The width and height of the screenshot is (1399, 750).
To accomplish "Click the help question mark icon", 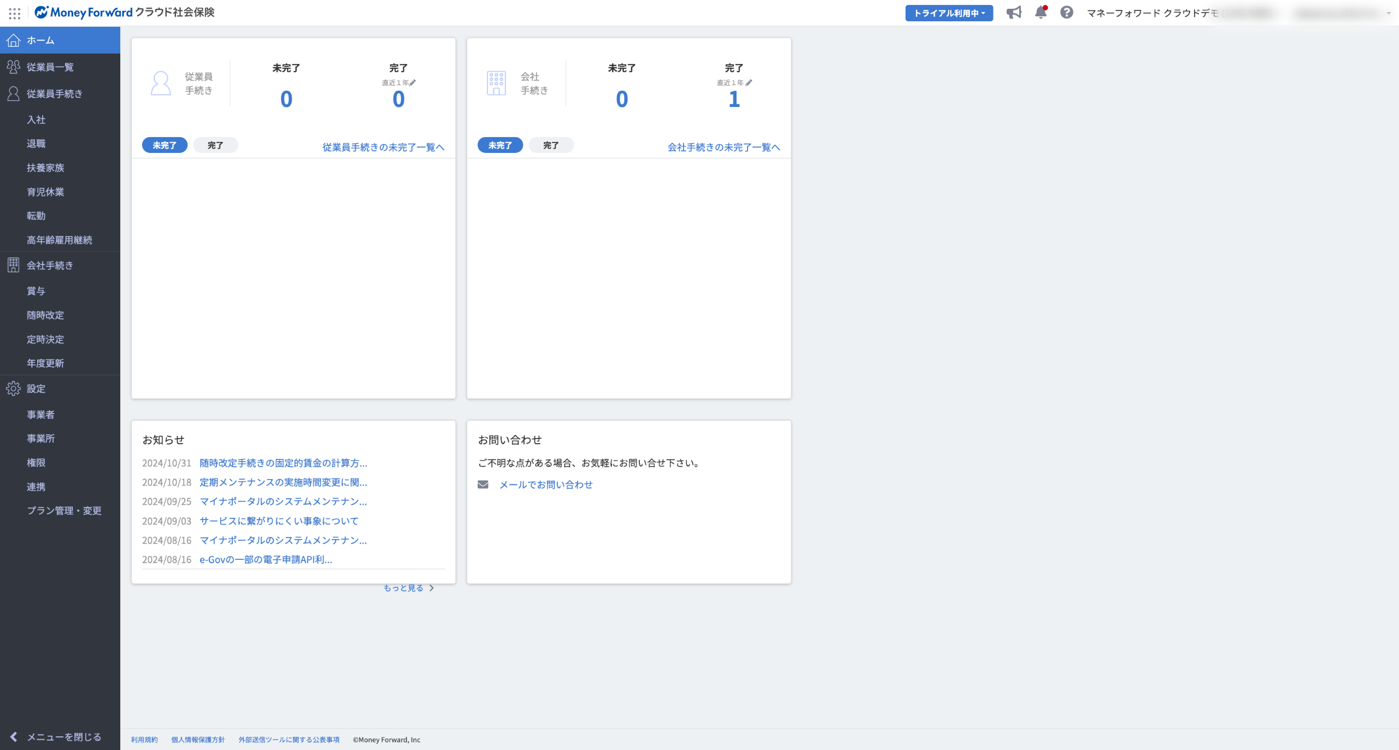I will coord(1066,13).
